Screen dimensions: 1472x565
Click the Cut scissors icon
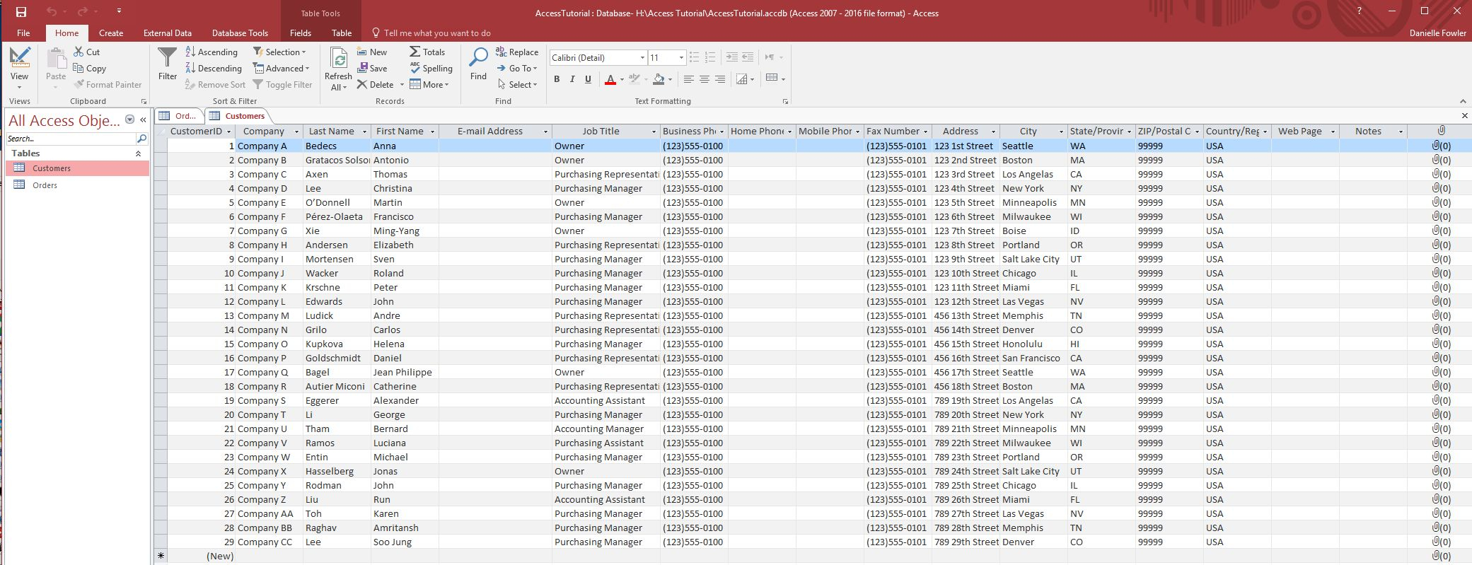79,52
